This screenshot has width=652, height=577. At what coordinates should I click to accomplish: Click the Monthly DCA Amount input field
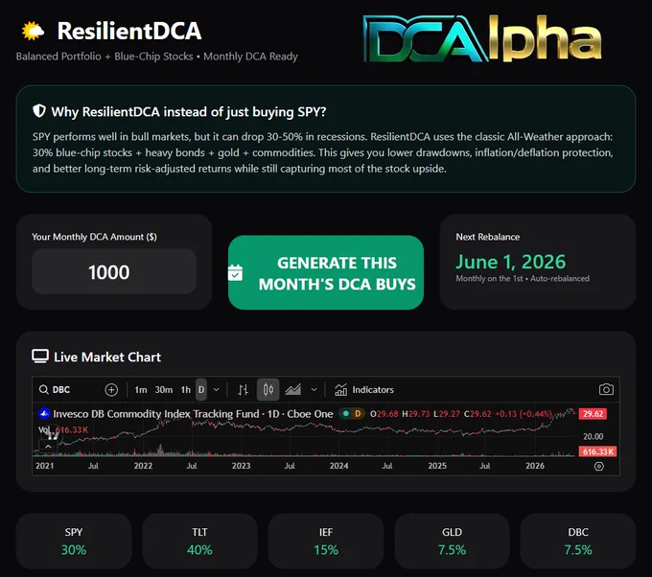coord(114,271)
